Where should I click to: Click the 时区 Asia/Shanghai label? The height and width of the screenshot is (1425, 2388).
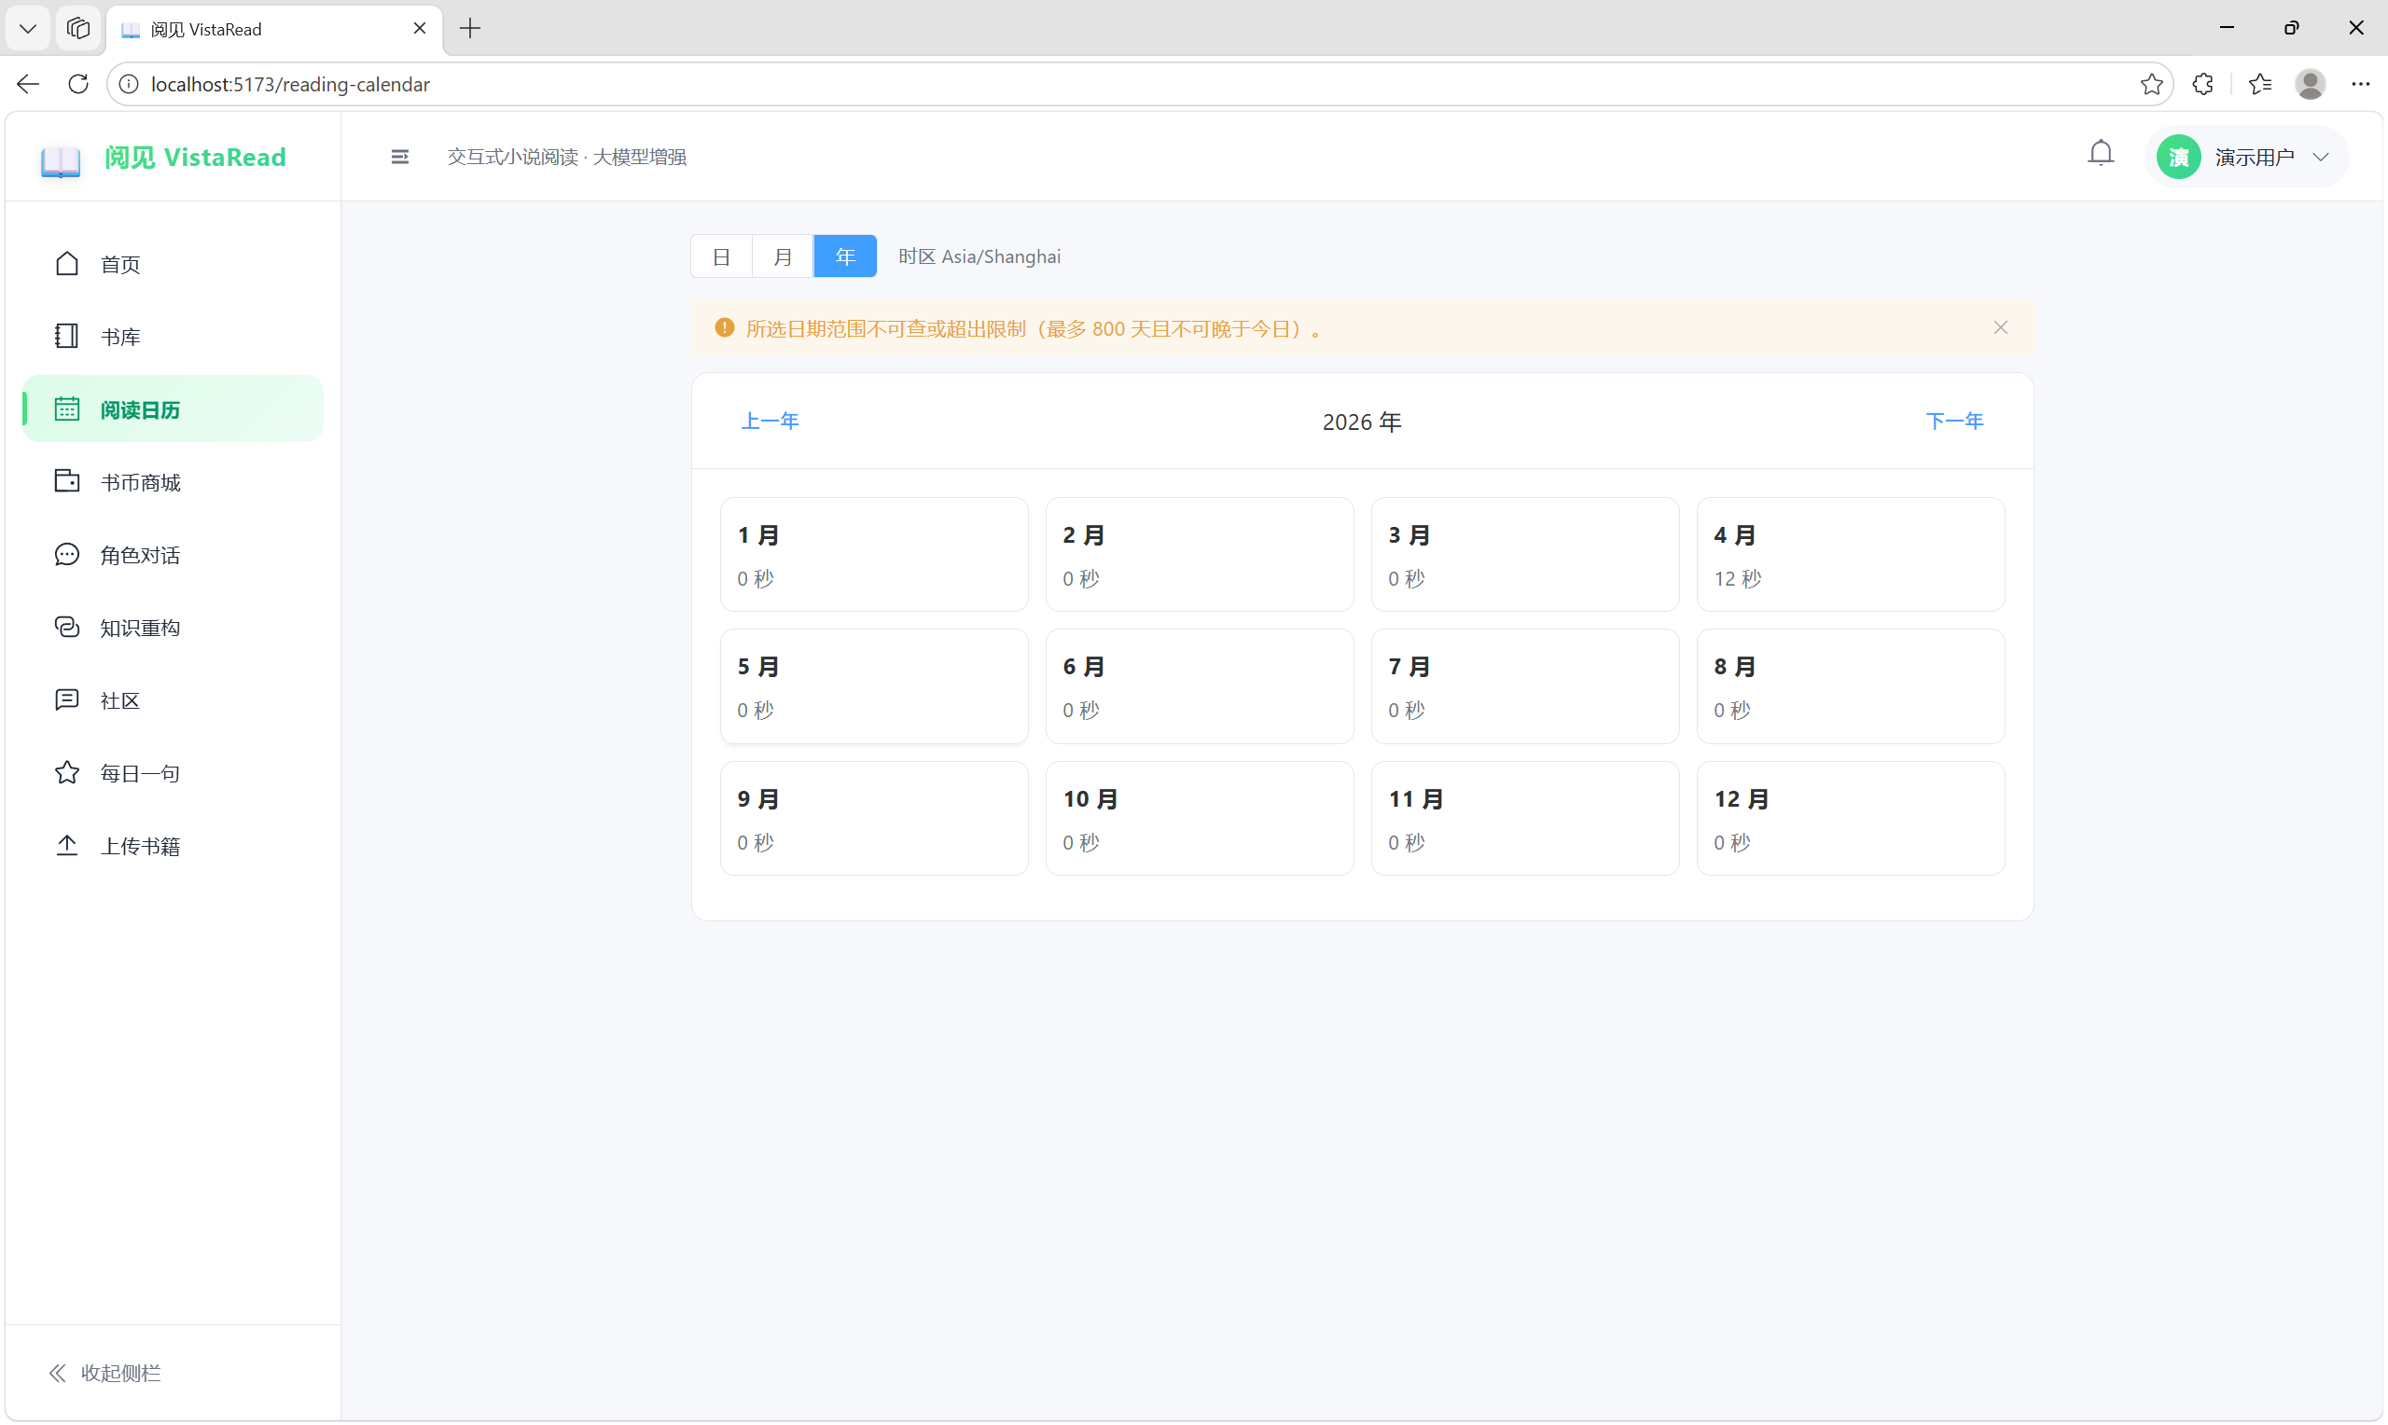click(x=979, y=256)
